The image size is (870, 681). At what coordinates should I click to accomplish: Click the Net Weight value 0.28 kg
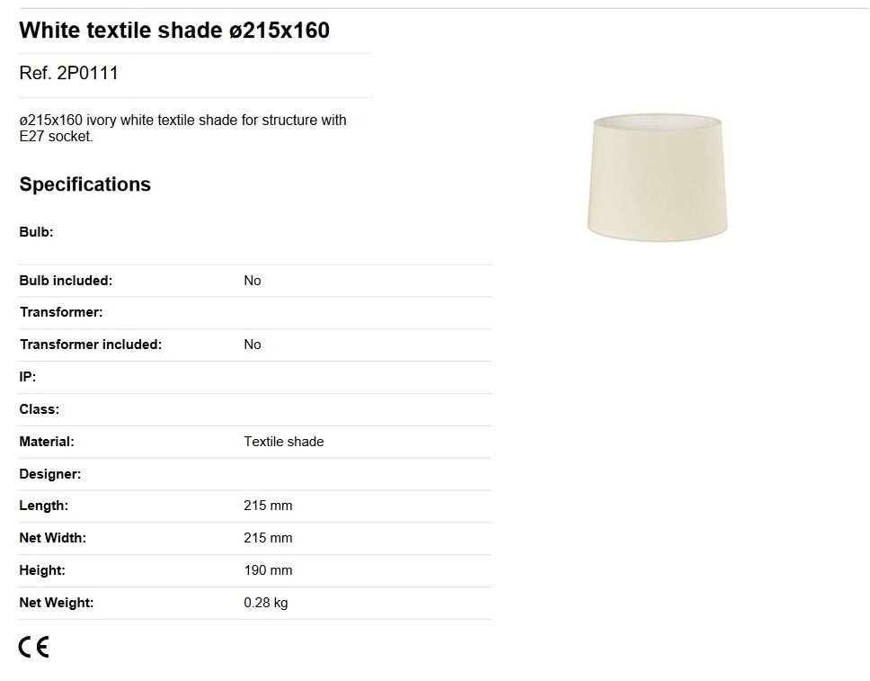pos(266,603)
